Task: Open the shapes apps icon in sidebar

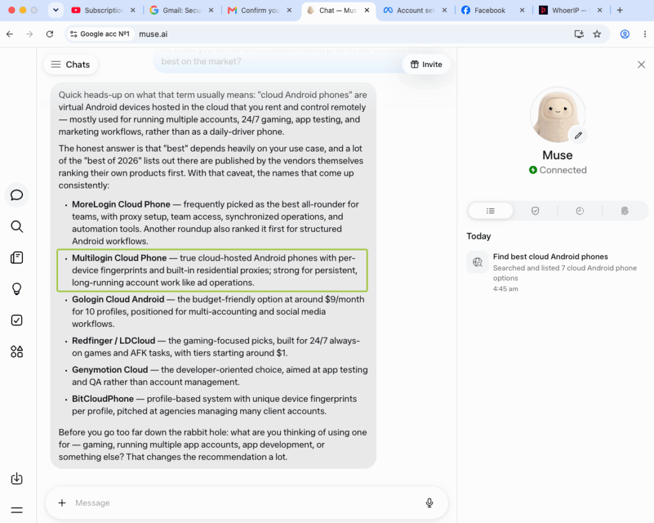Action: (17, 352)
